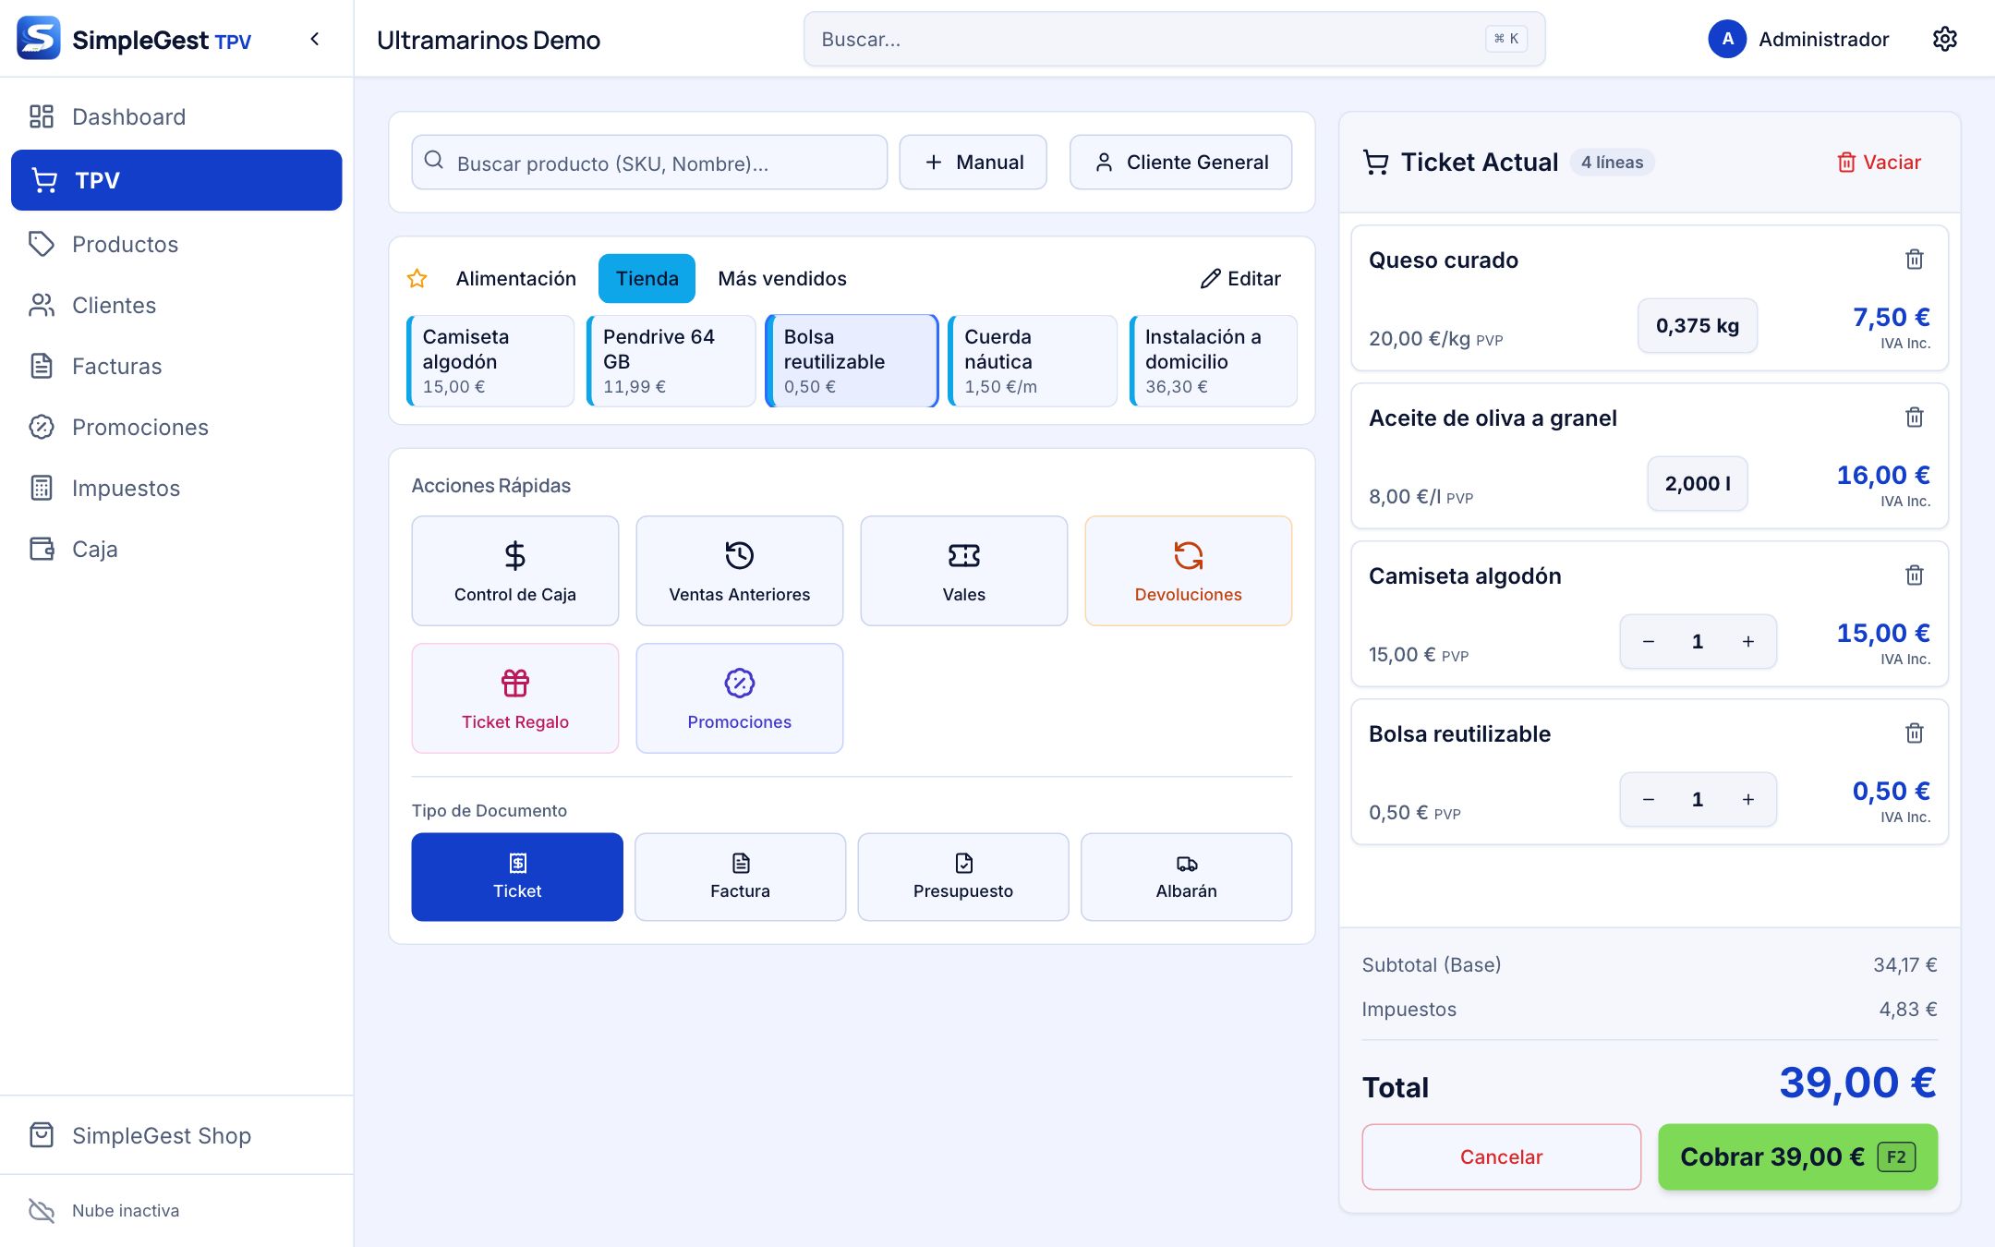Open Caja in the sidebar

176,549
